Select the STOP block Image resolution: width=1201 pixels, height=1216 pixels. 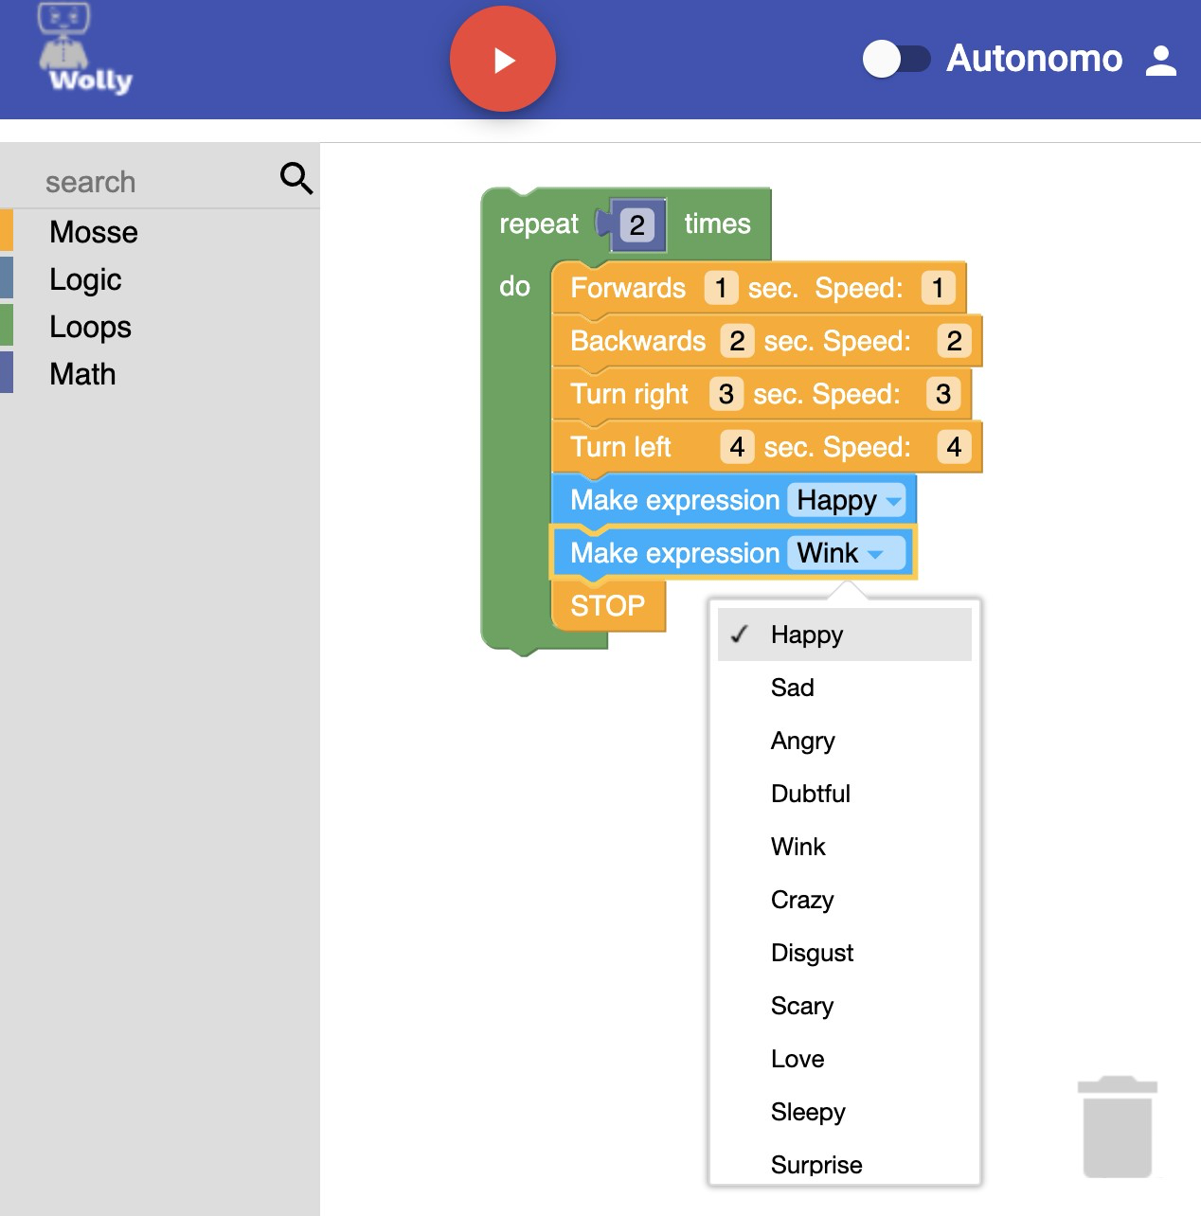tap(608, 606)
